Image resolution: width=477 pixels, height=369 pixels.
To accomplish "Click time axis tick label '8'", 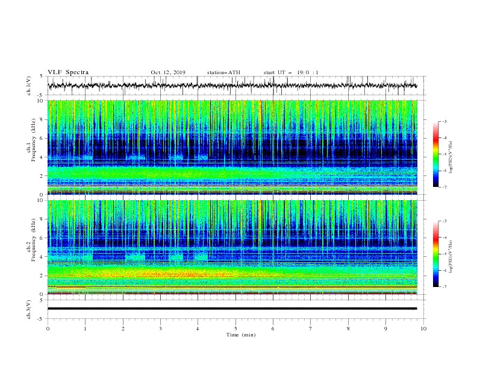I will click(348, 329).
